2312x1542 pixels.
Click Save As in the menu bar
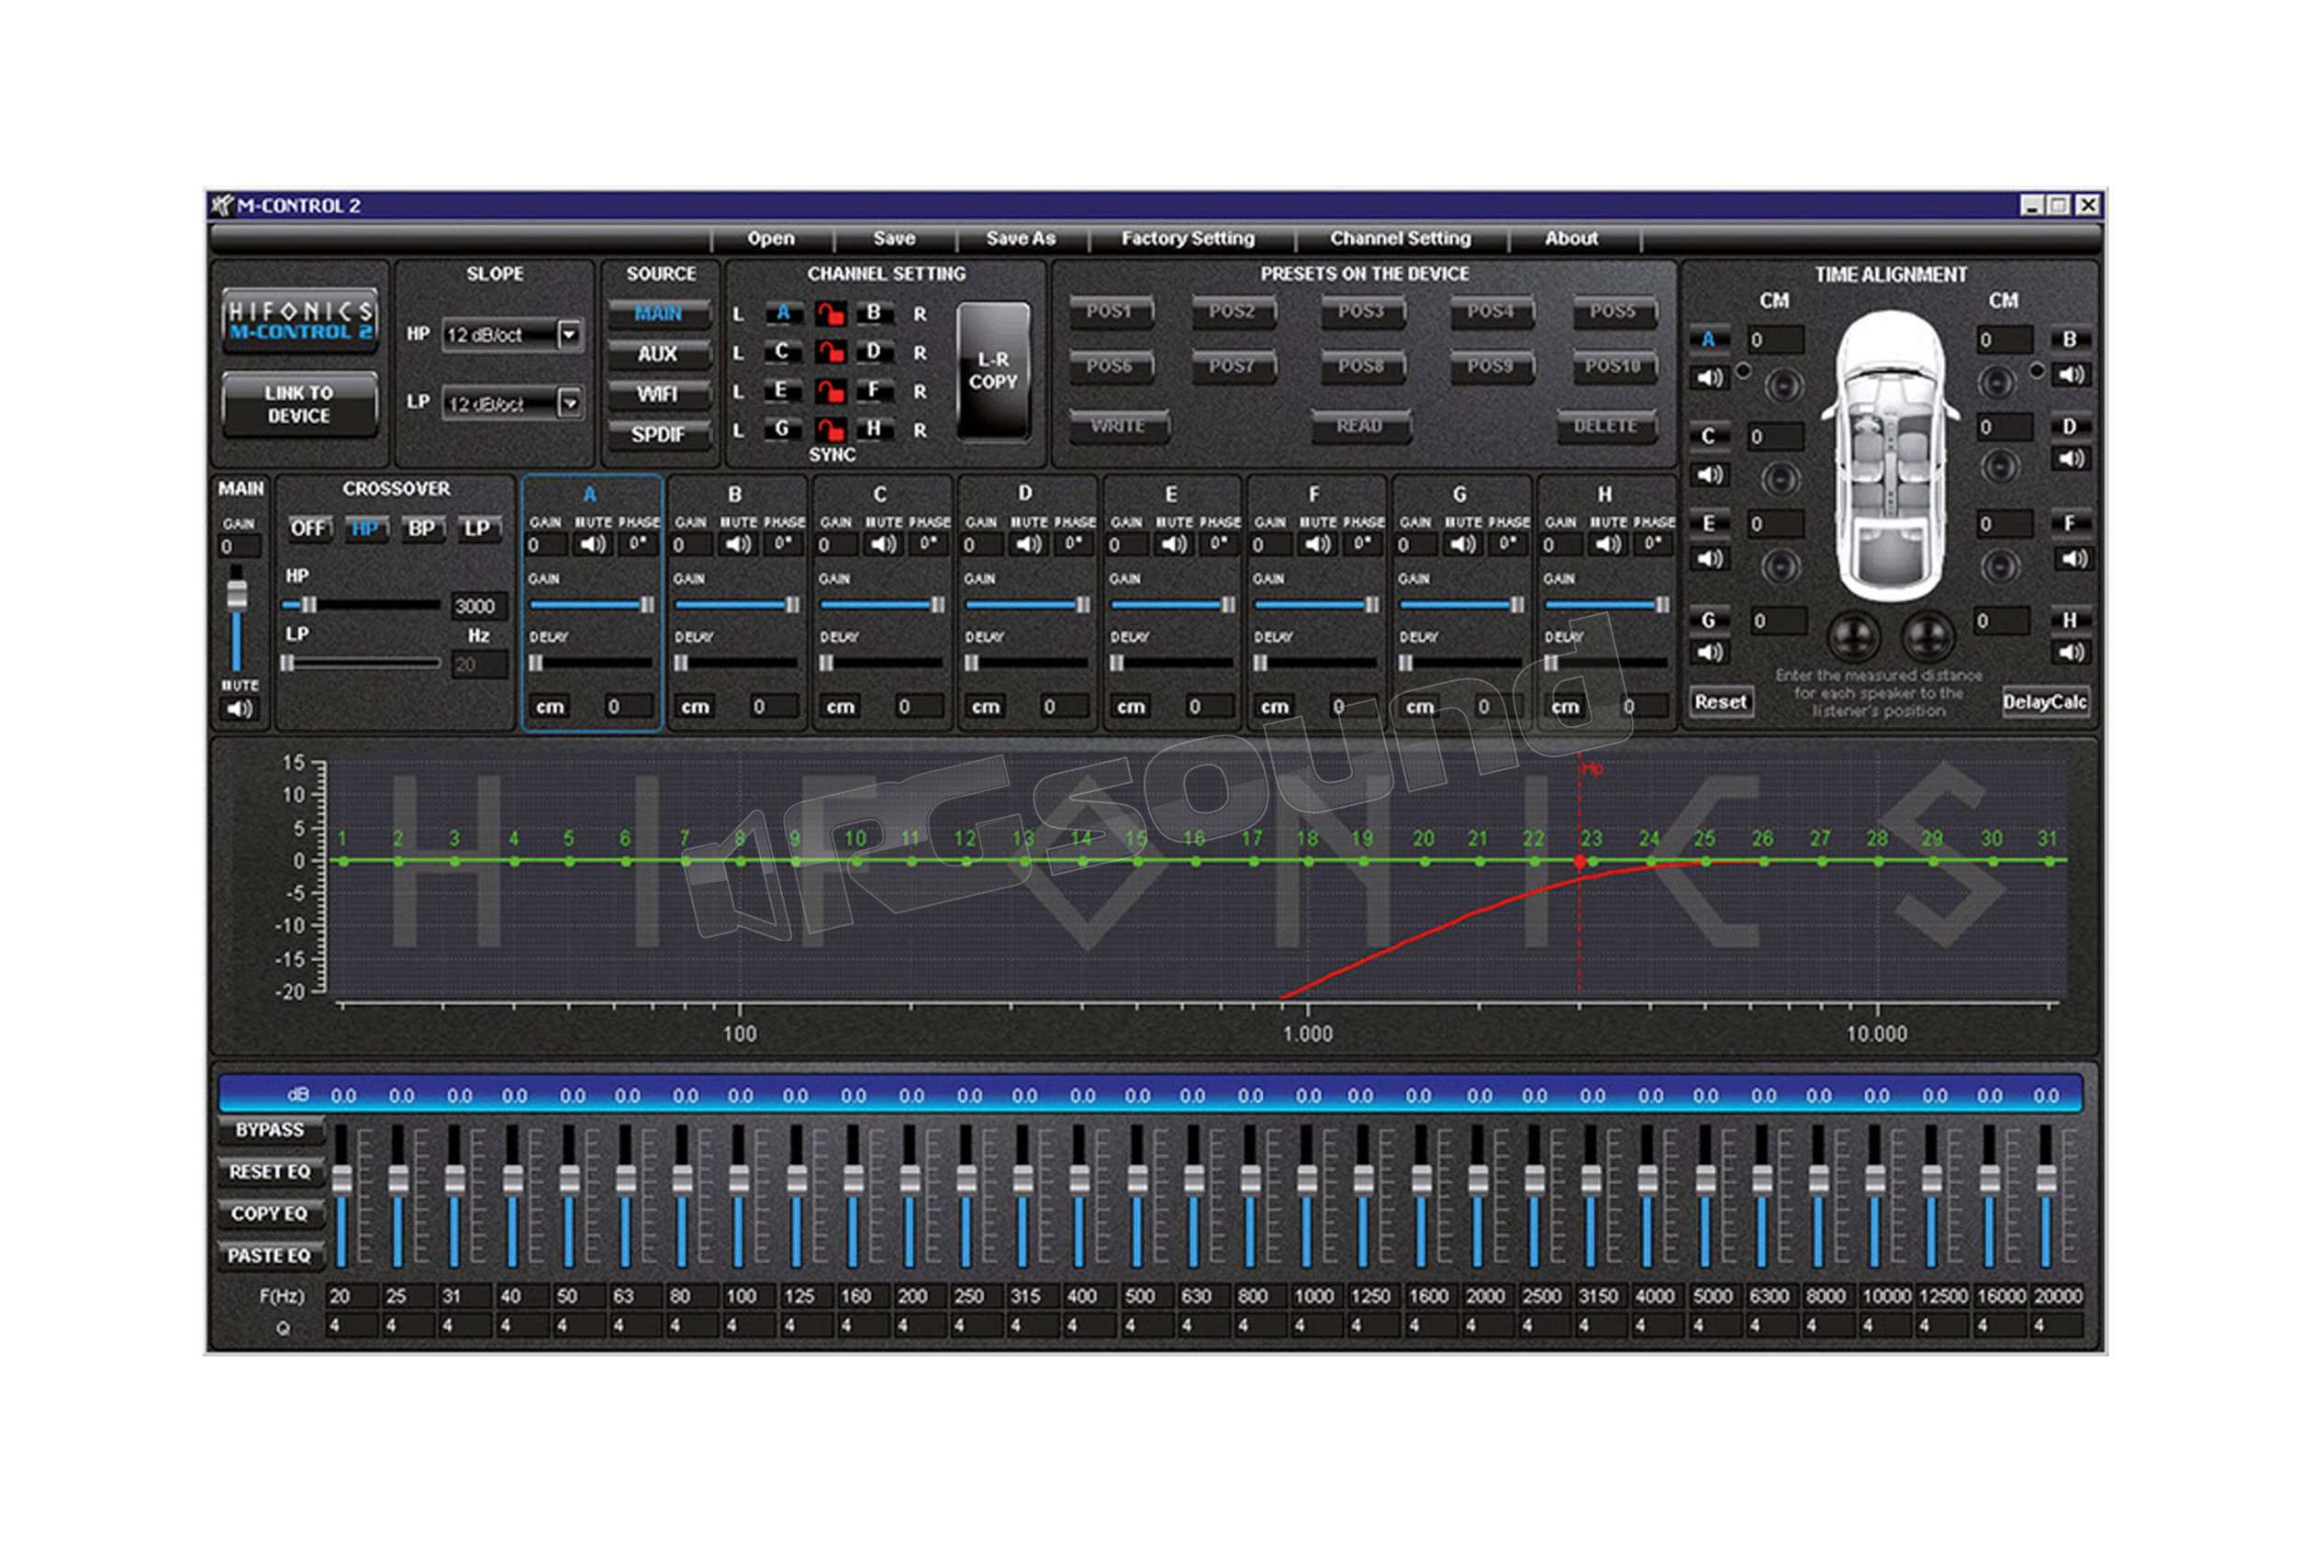(x=1021, y=238)
